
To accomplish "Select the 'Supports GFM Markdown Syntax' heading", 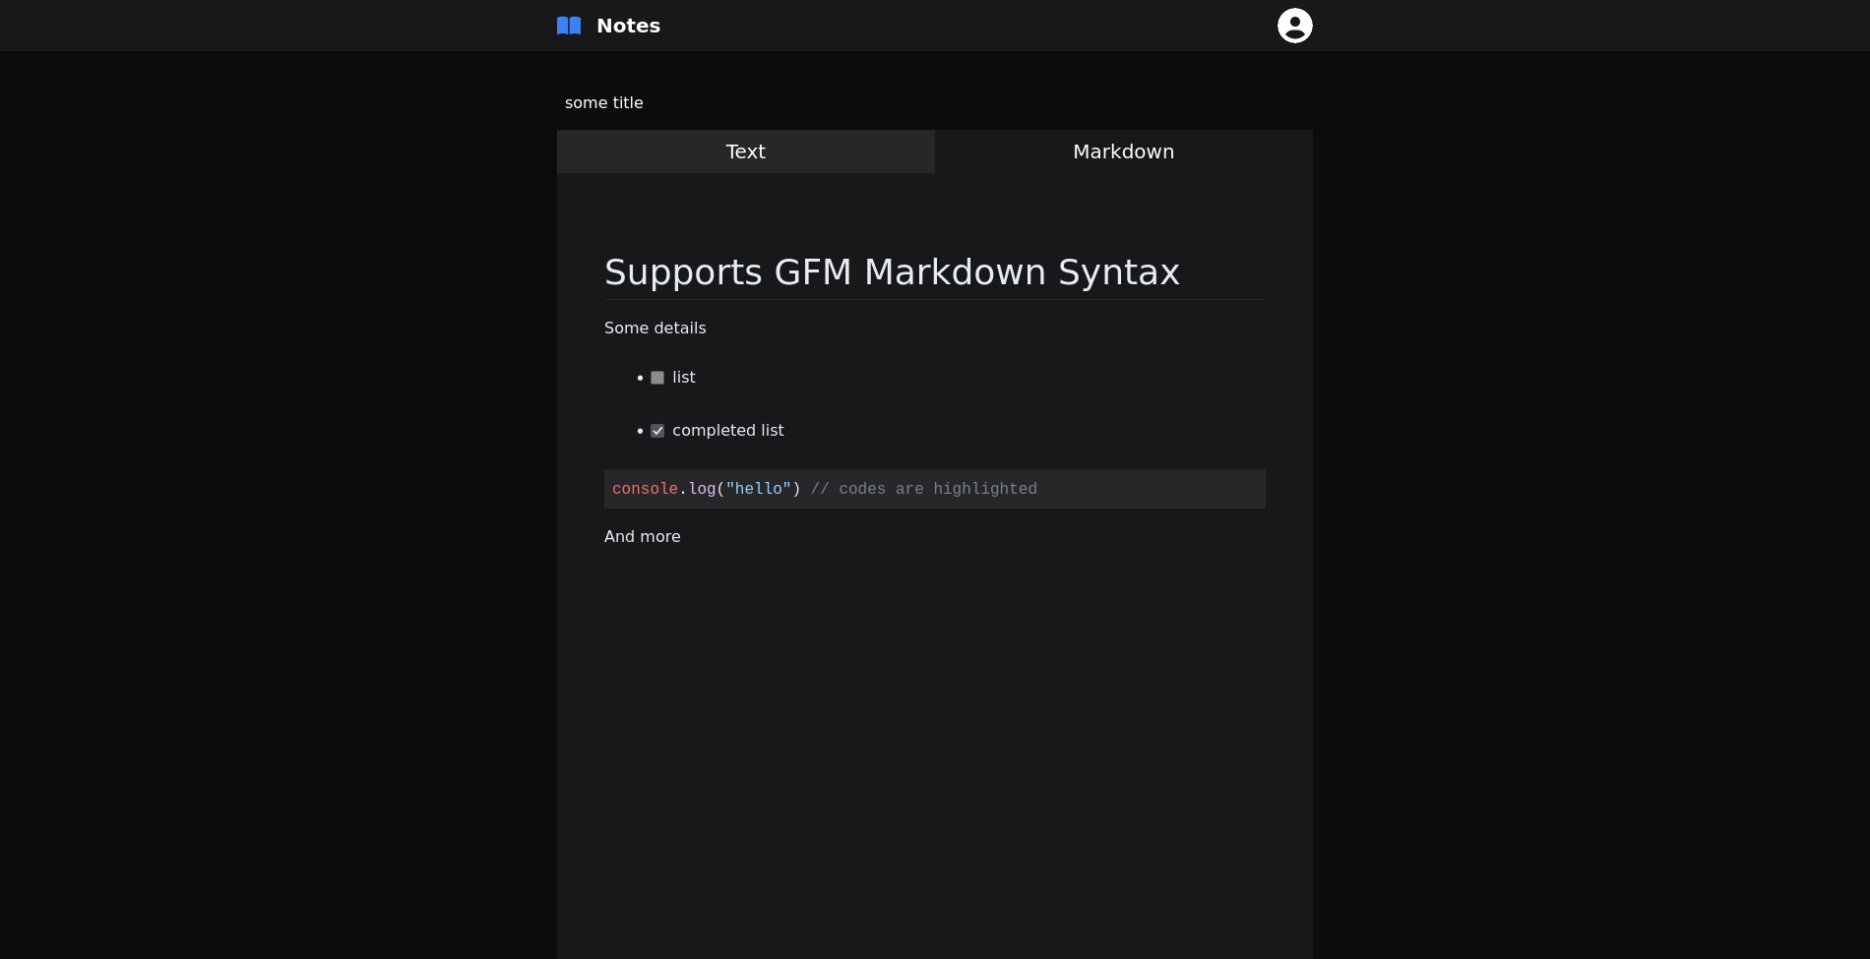I will (x=892, y=271).
